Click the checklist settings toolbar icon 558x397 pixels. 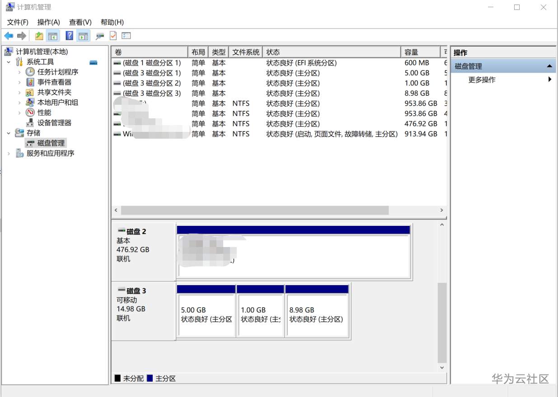click(126, 36)
